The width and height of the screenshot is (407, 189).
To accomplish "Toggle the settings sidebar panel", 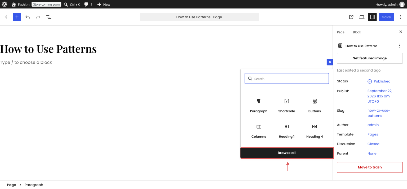I will point(373,17).
